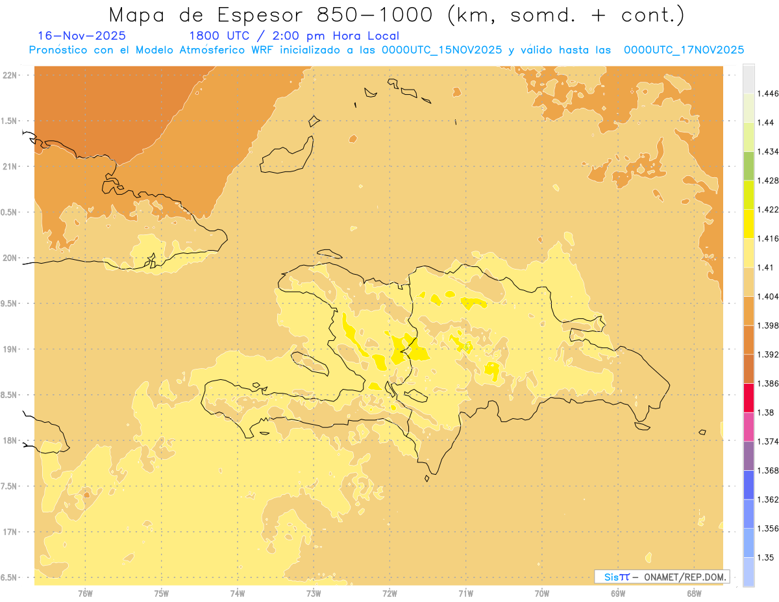The width and height of the screenshot is (779, 602).
Task: Click the 71W longitude axis label
Action: 465,593
